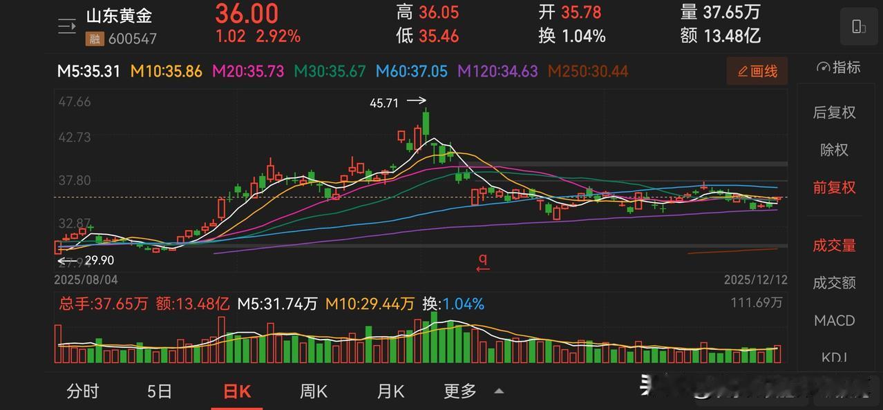The height and width of the screenshot is (410, 883).
Task: Tap the 换 1.04% header turnover rate
Action: (572, 36)
